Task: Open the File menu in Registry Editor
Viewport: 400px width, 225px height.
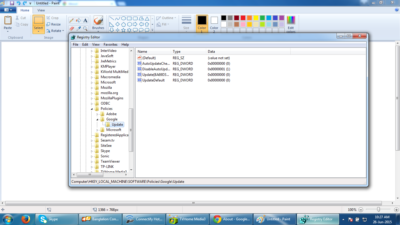Action: point(76,45)
